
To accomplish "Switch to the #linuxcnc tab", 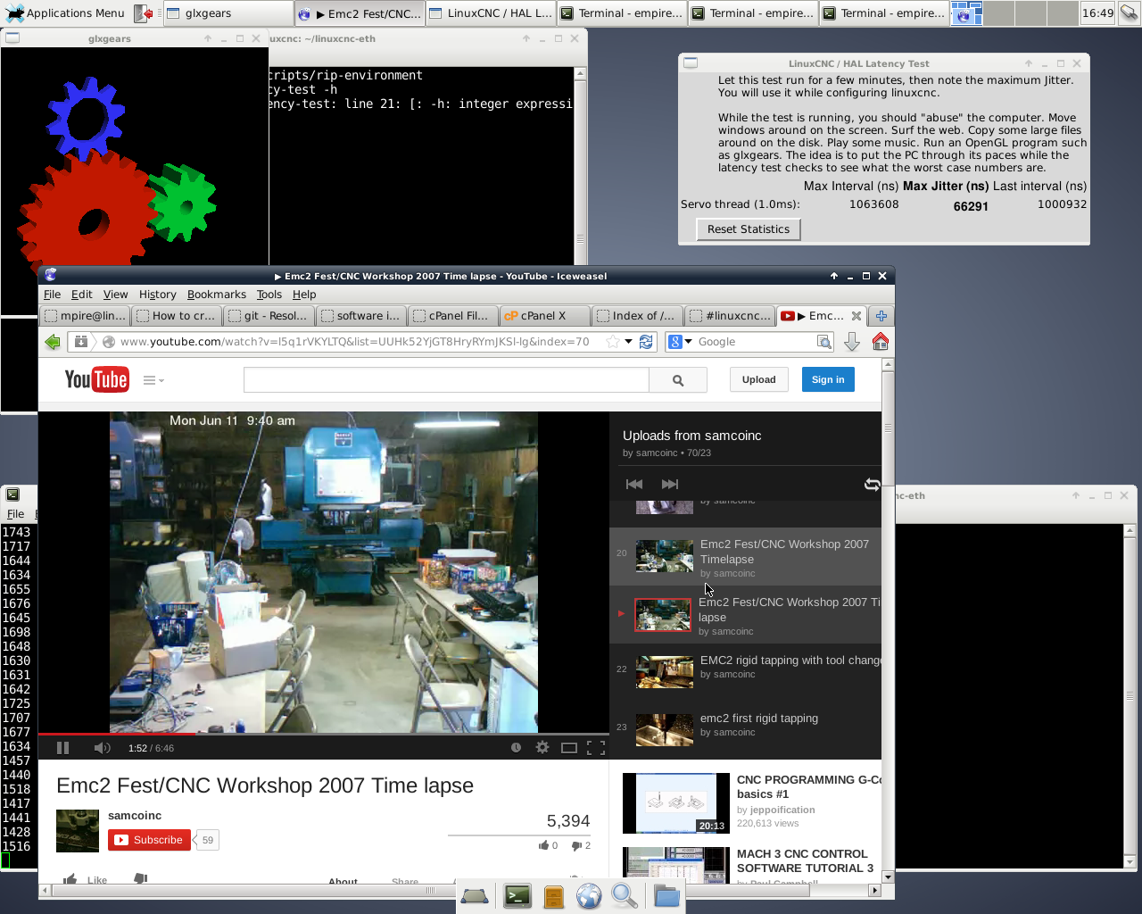I will point(729,316).
